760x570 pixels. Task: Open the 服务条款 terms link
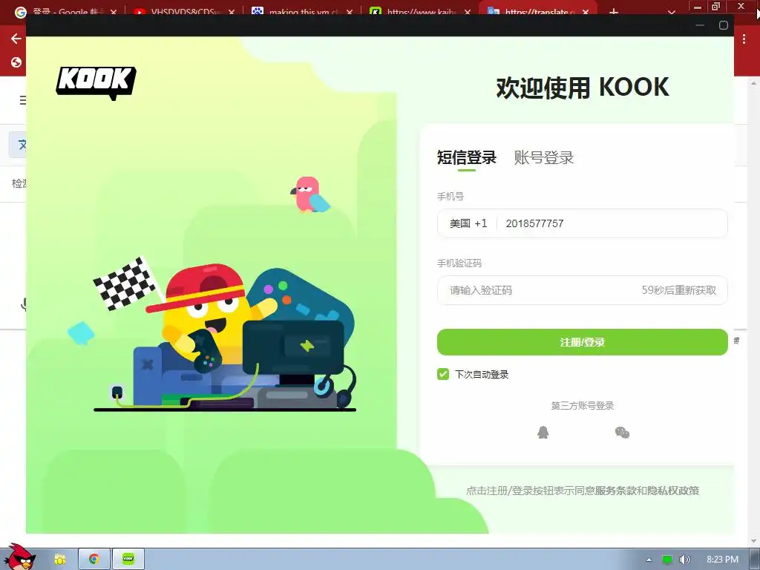[x=615, y=491]
